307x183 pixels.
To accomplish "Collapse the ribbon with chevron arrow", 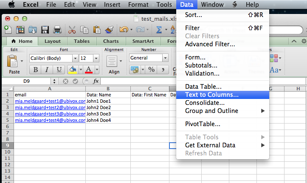I will 294,41.
